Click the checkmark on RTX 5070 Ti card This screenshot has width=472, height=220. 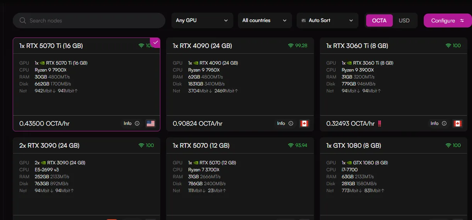[x=155, y=42]
